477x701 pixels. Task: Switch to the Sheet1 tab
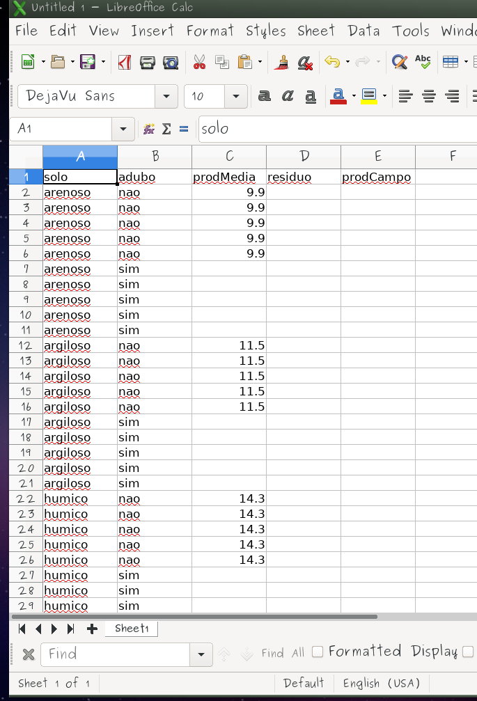click(x=132, y=629)
